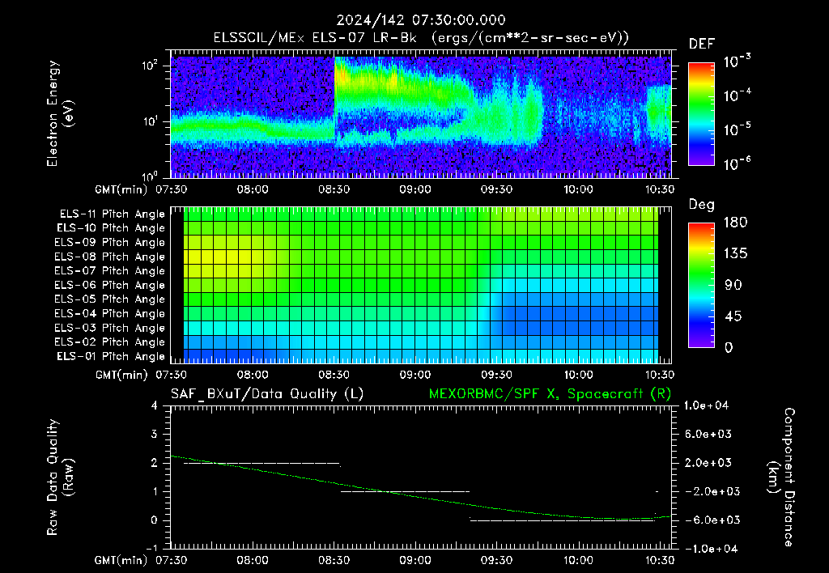
Task: Click the Electron Energy (eV) axis label
Action: click(x=60, y=113)
